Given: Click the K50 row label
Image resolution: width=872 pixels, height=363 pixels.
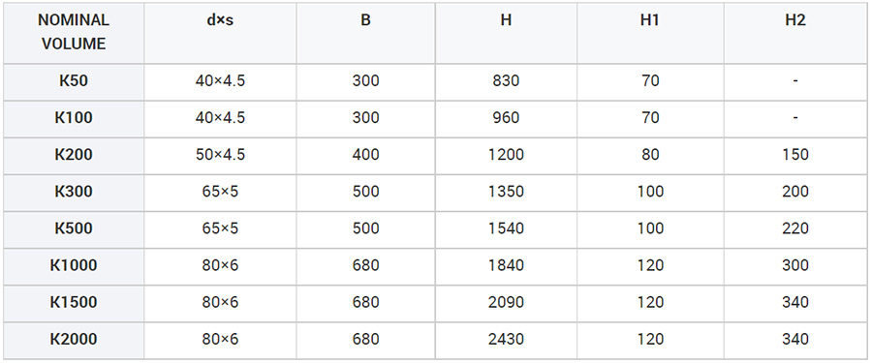Looking at the screenshot, I should click(x=74, y=81).
